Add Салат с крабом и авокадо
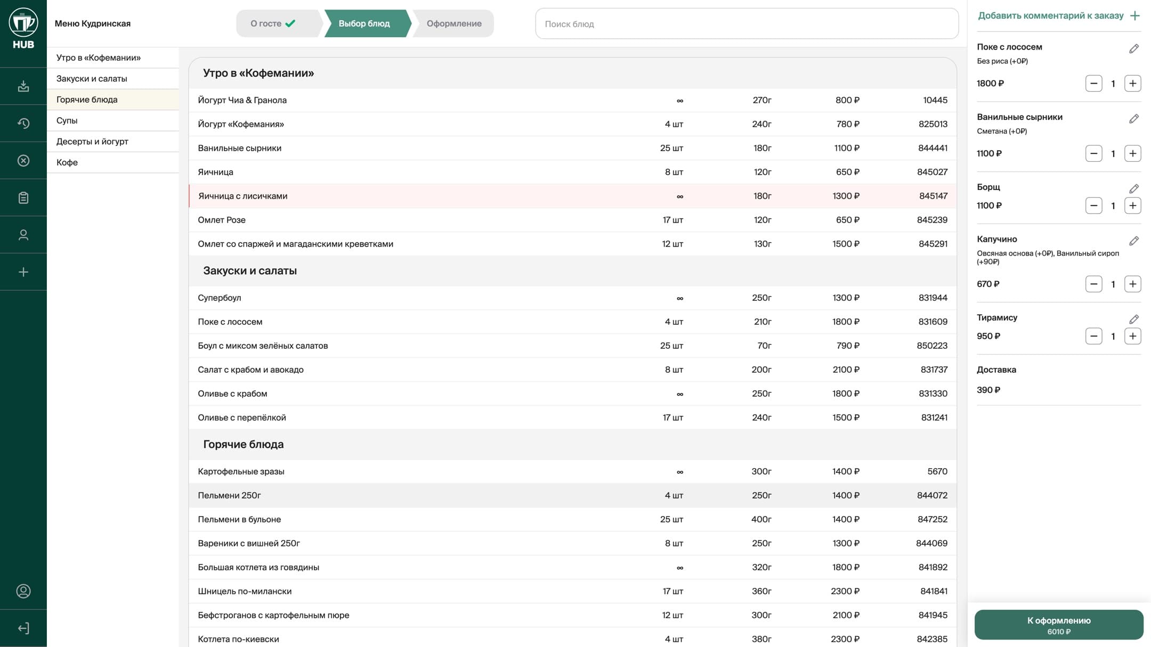The image size is (1151, 647). [x=573, y=370]
